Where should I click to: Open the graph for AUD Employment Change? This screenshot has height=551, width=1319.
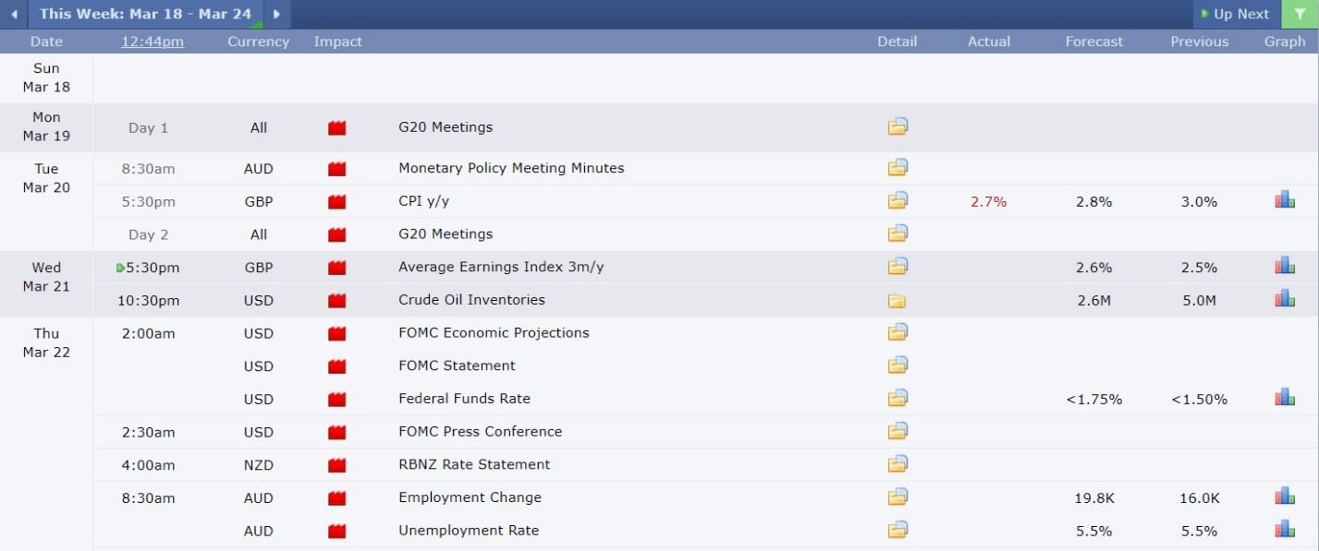tap(1284, 497)
